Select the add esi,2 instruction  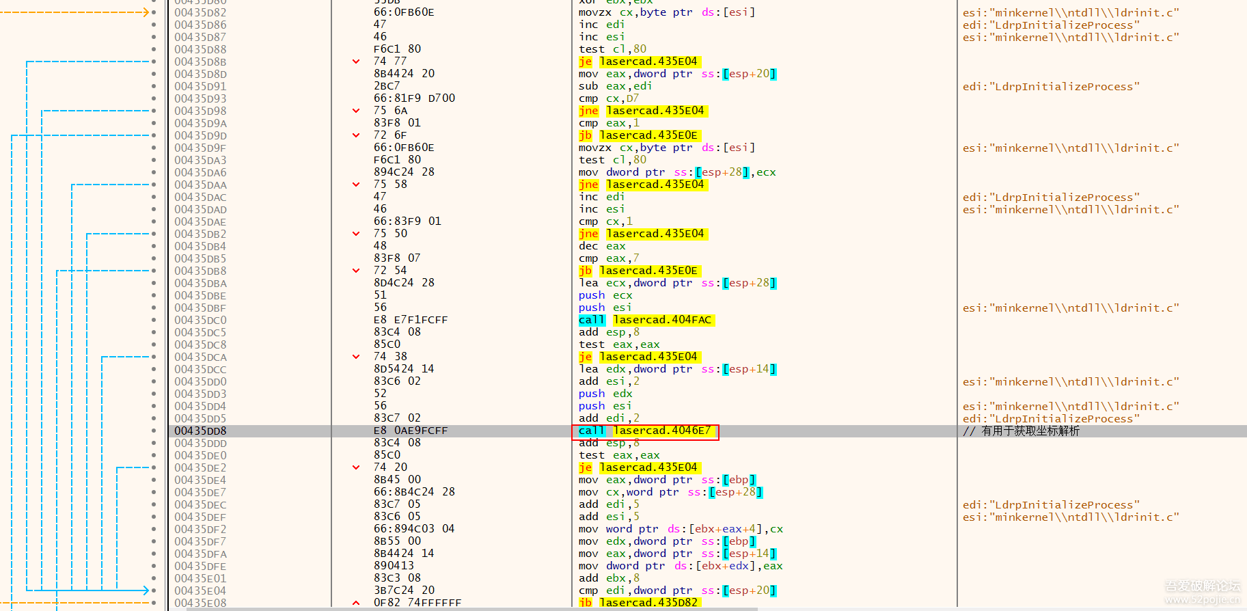[609, 381]
